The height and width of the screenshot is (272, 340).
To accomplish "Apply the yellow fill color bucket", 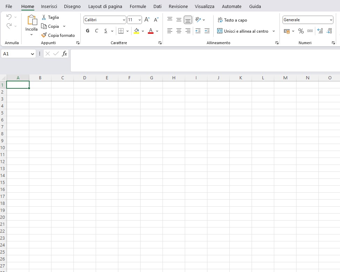I will 136,31.
